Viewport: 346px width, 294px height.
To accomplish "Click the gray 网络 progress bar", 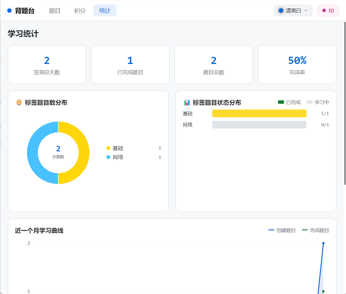I will [x=259, y=125].
